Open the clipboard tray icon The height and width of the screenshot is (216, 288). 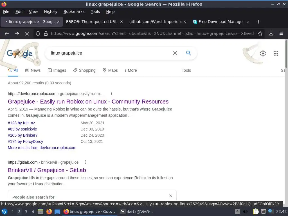point(256,211)
